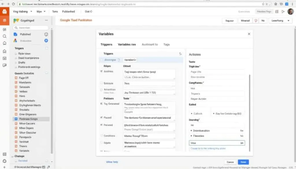Click the blue Published file icon
Viewport: 296px width, 169px height.
tap(16, 34)
